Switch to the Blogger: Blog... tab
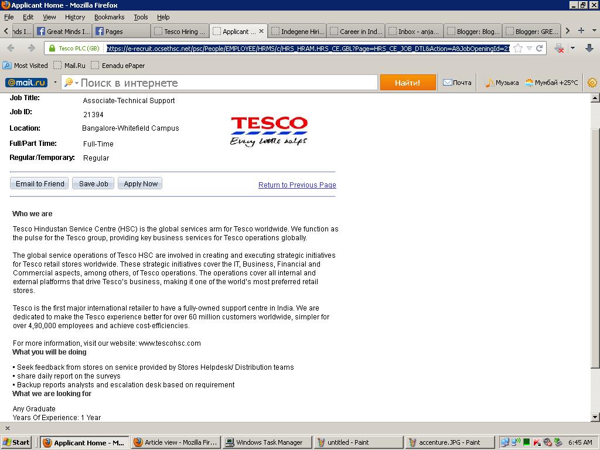The image size is (600, 450). coord(473,32)
